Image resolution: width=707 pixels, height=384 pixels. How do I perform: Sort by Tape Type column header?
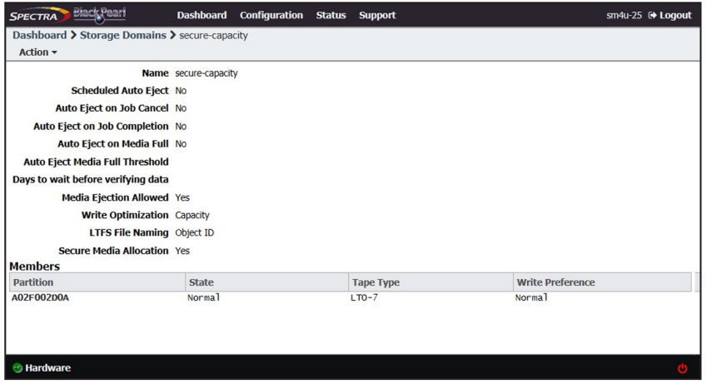[431, 282]
